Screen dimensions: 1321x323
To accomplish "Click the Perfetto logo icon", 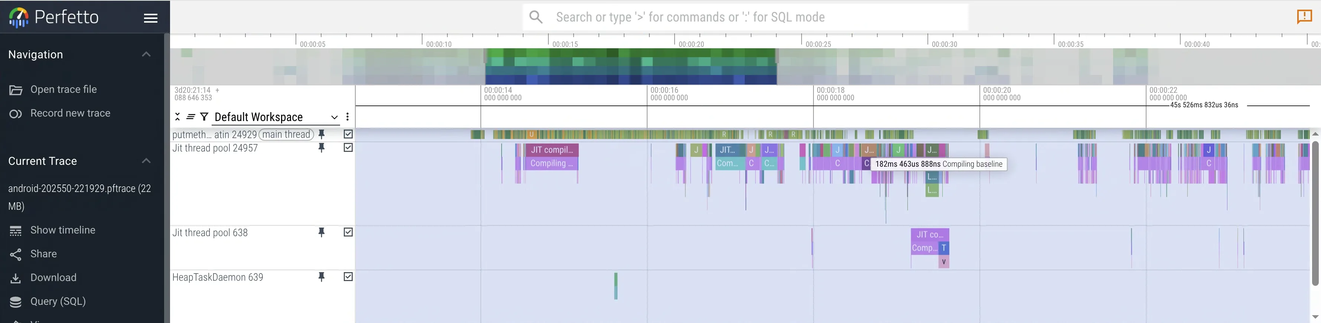I will click(x=19, y=17).
